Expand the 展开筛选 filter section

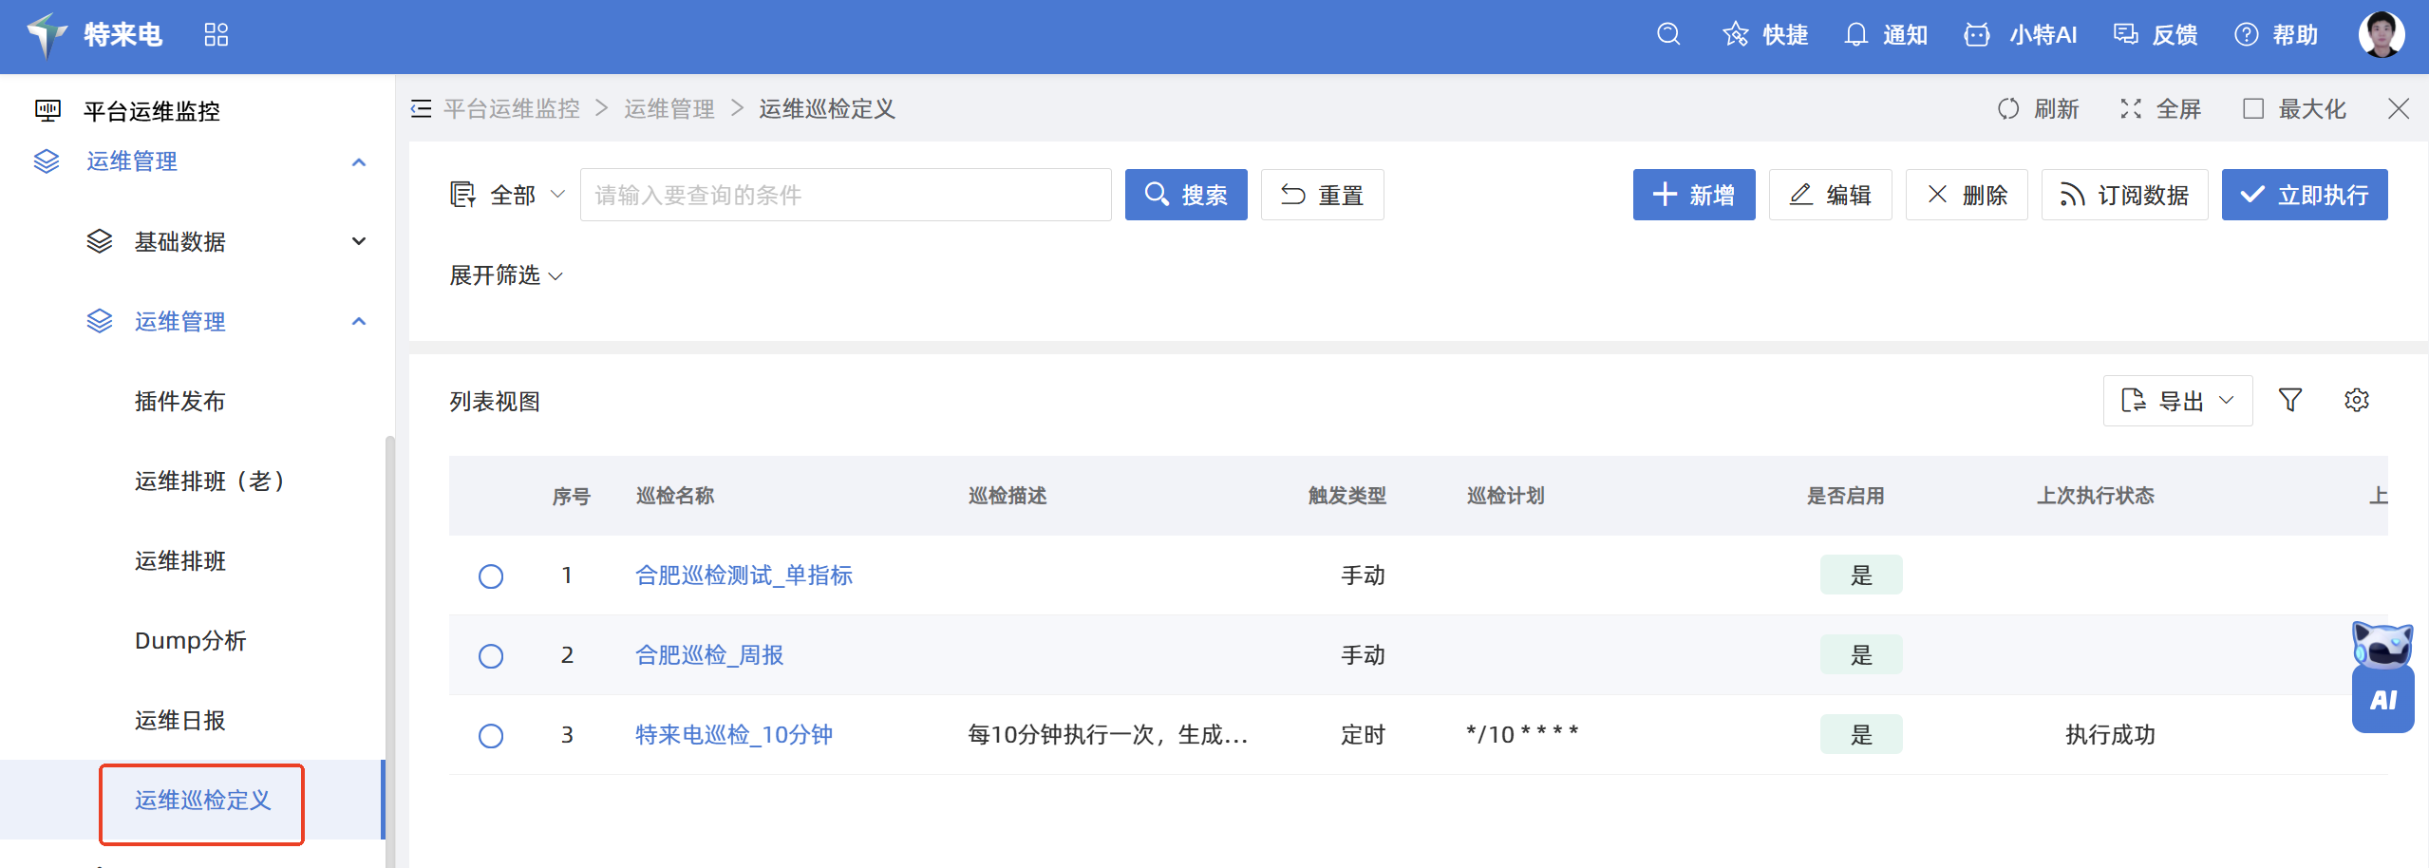(x=505, y=275)
